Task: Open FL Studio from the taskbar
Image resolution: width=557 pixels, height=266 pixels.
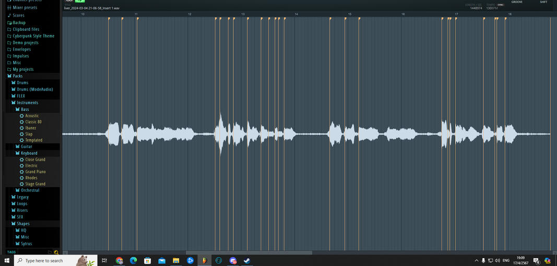Action: pyautogui.click(x=204, y=260)
